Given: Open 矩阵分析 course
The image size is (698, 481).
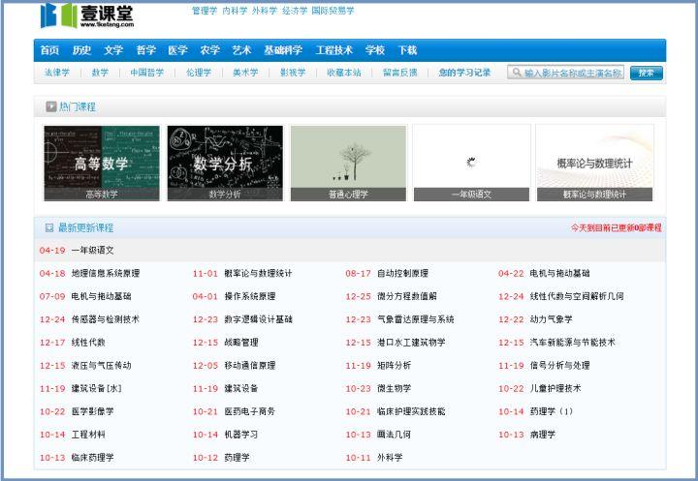Looking at the screenshot, I should (394, 366).
